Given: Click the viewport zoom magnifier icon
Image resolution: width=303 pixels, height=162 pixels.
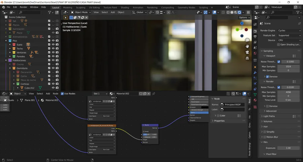Looking at the screenshot, I should (247, 40).
